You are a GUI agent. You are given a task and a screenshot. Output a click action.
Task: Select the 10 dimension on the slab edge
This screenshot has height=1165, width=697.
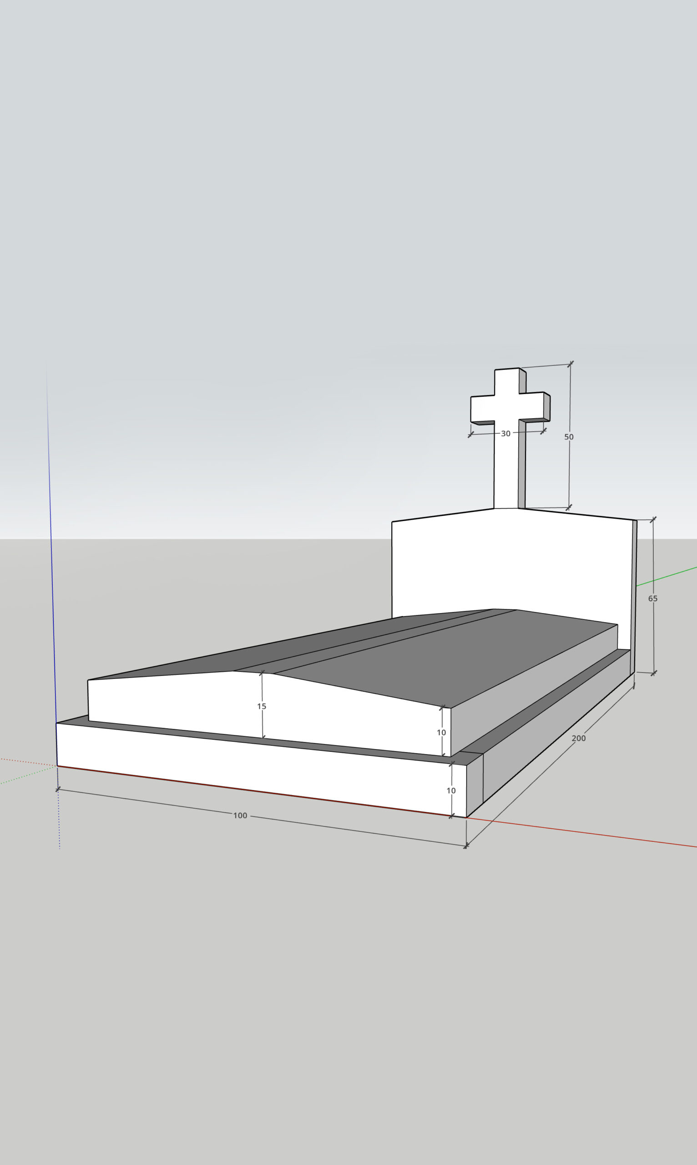pyautogui.click(x=441, y=733)
